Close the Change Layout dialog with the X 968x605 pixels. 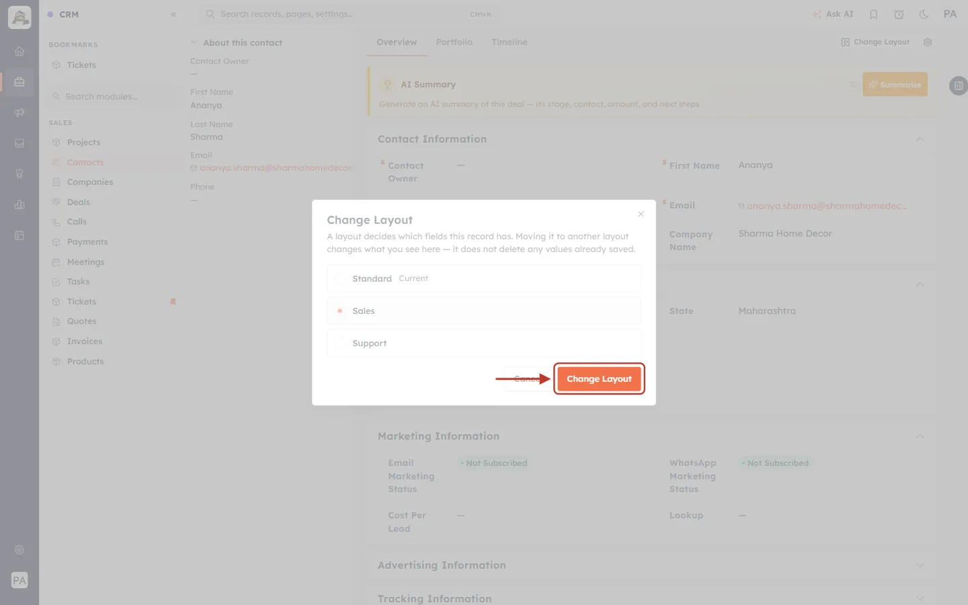641,214
